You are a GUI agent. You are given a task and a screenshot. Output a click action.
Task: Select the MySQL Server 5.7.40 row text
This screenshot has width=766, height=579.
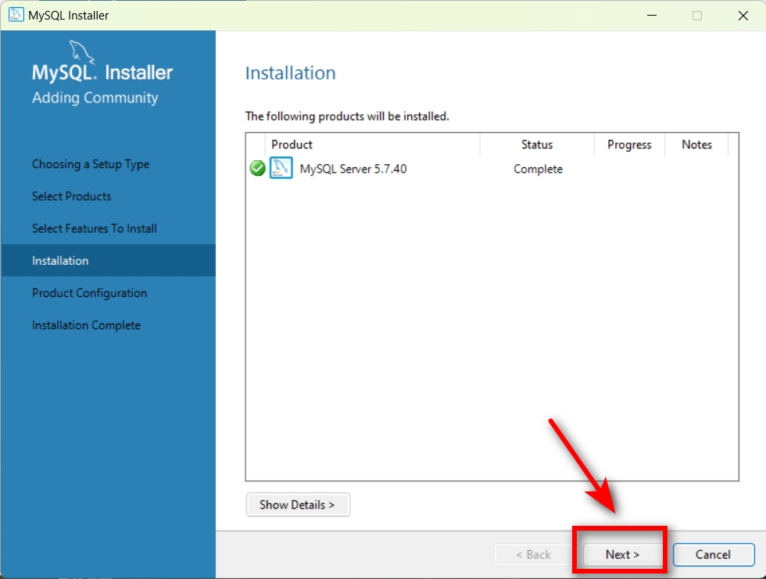coord(353,169)
